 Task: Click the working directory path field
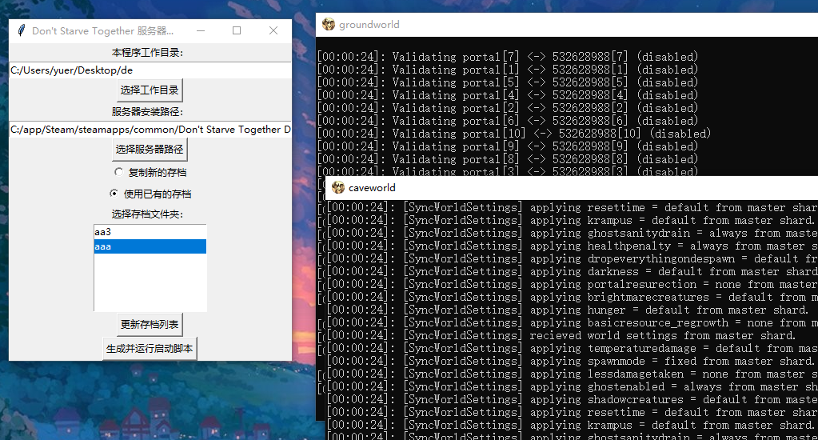pyautogui.click(x=150, y=70)
